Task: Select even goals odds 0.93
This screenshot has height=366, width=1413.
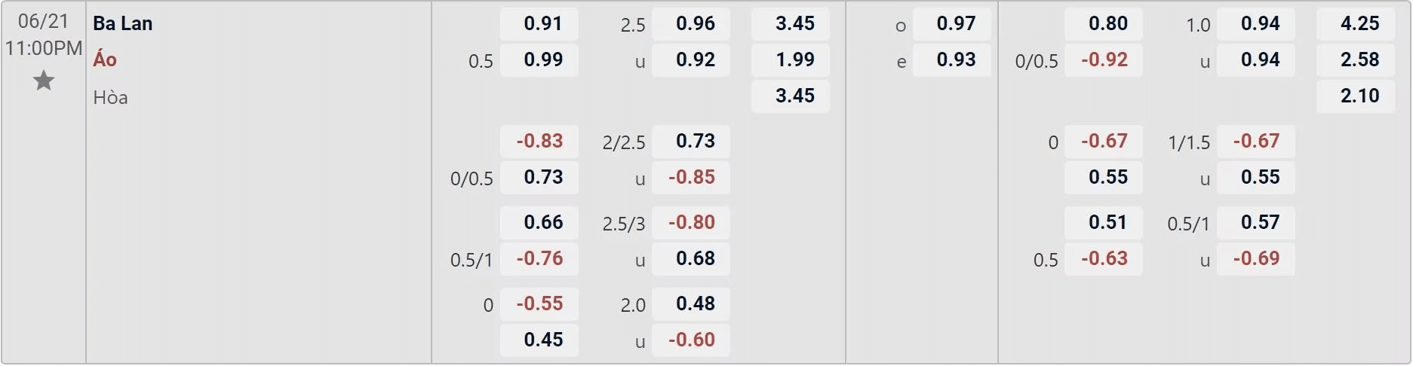Action: pyautogui.click(x=952, y=59)
